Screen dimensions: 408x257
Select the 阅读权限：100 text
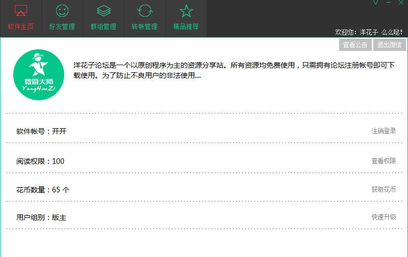click(x=40, y=161)
